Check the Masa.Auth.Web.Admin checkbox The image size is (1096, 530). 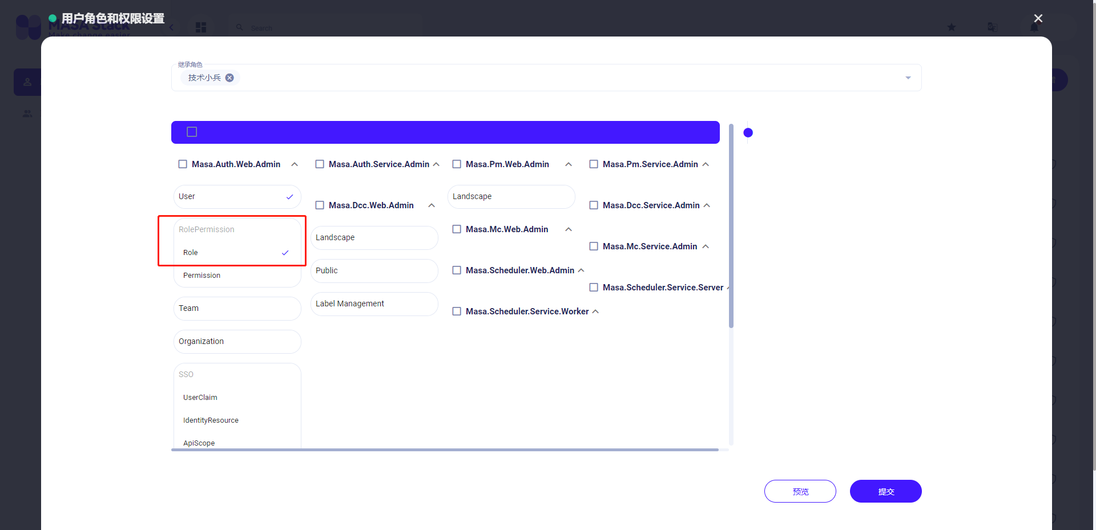point(183,164)
